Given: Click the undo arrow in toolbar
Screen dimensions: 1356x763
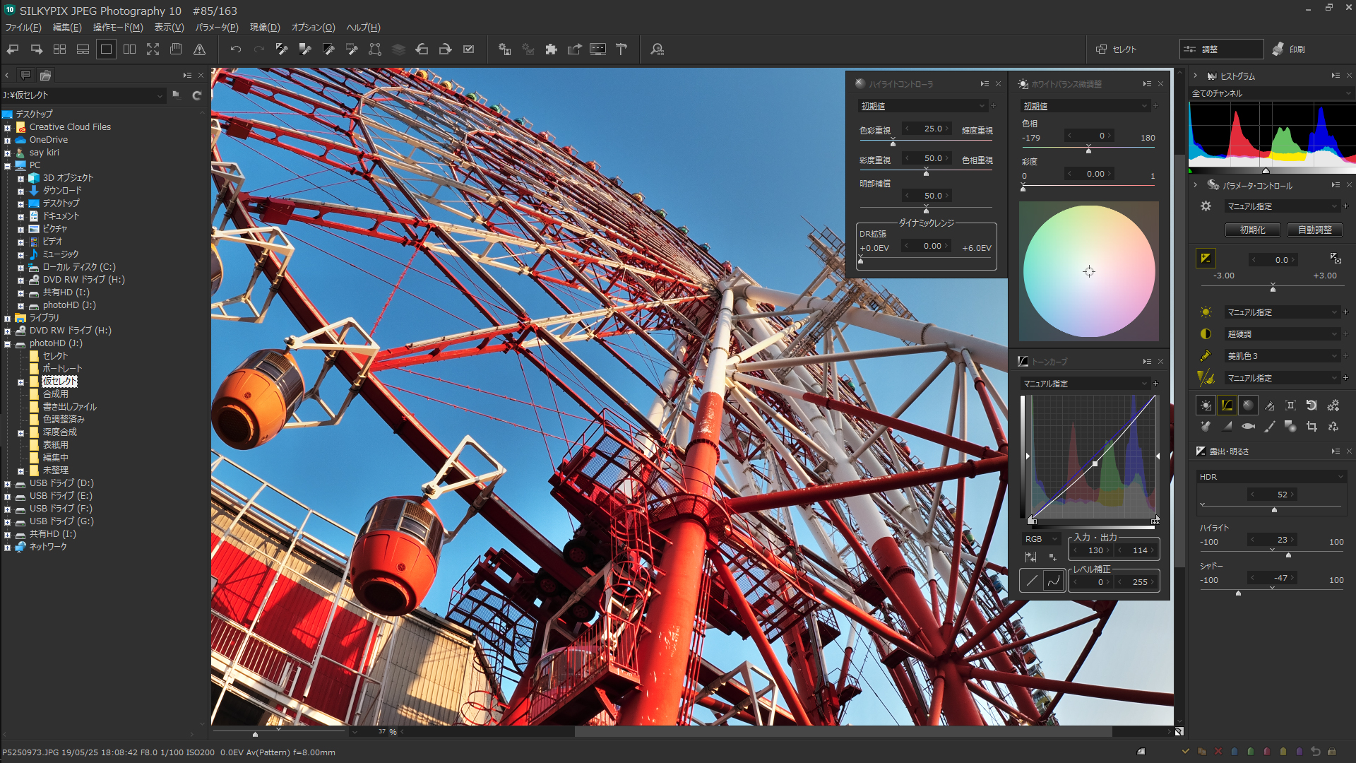Looking at the screenshot, I should click(x=236, y=49).
